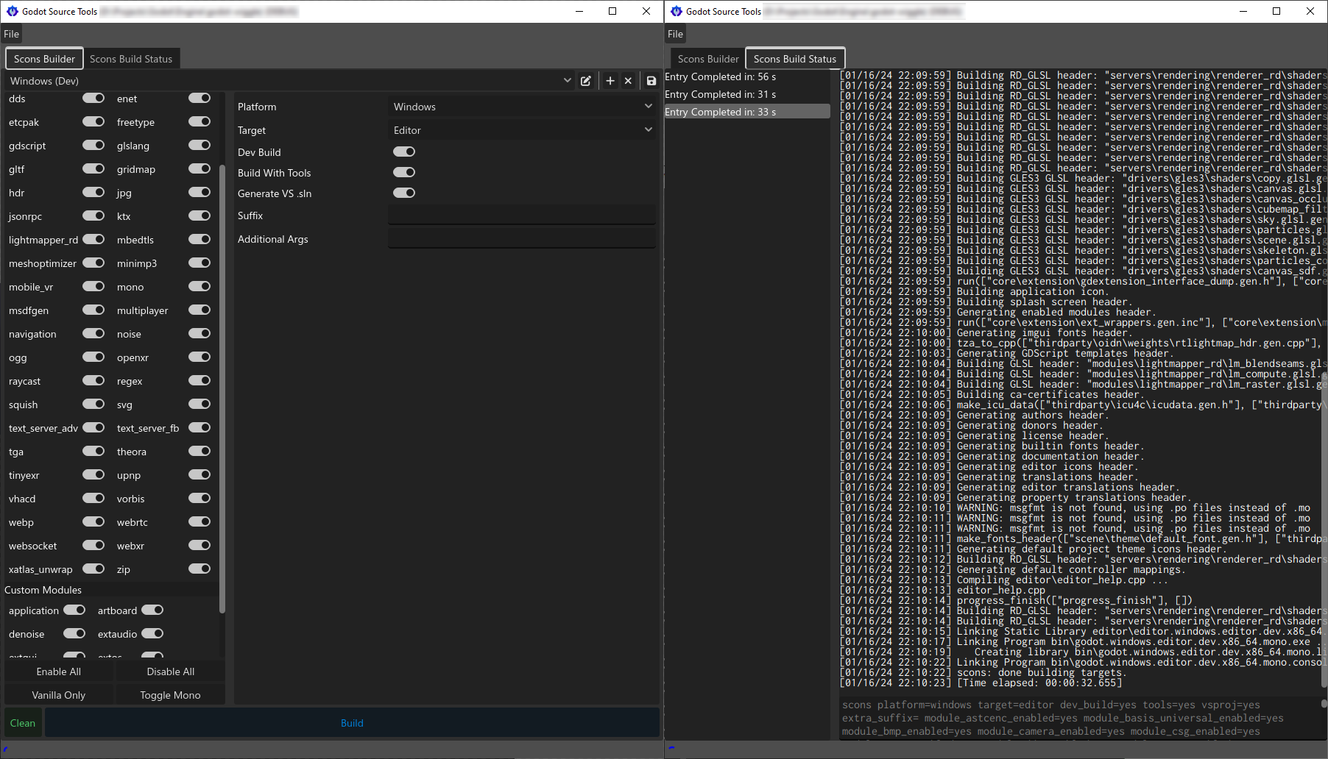Toggle the Build With Tools switch

tap(404, 172)
